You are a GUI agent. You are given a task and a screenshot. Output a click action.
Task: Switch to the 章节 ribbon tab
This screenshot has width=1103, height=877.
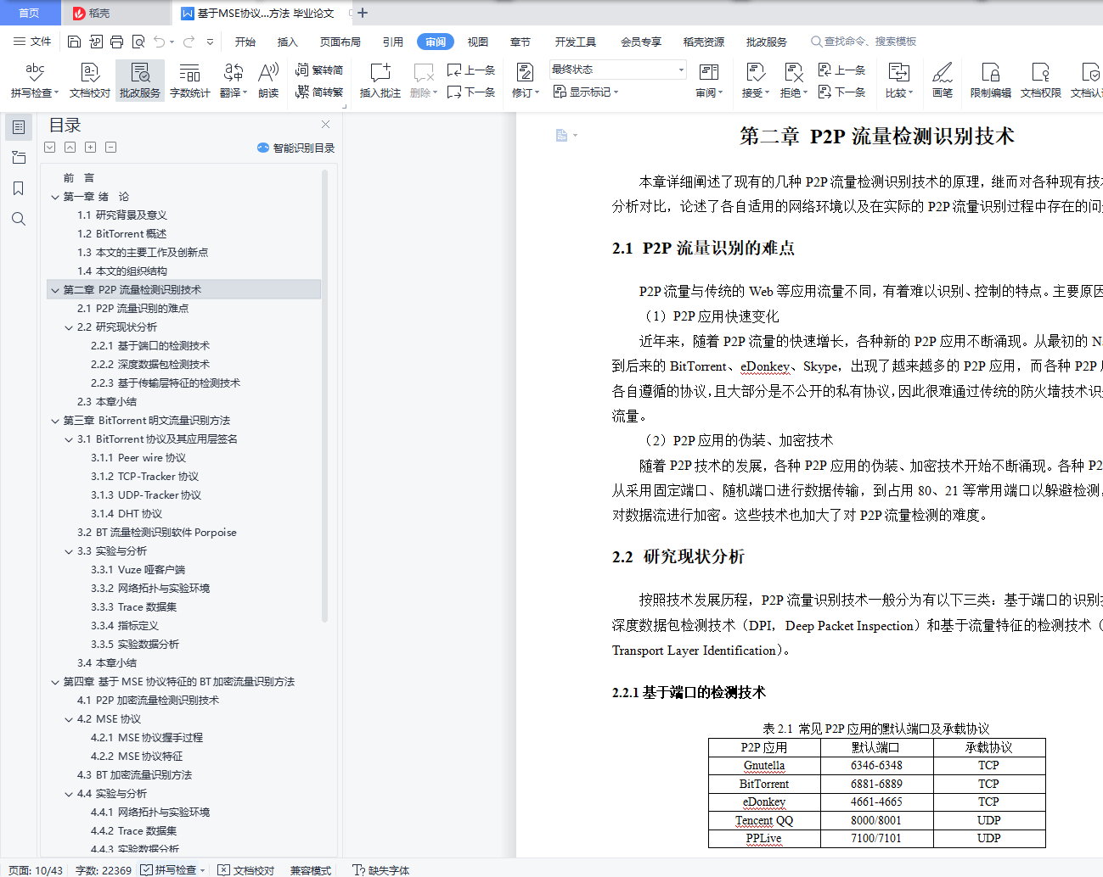click(521, 42)
